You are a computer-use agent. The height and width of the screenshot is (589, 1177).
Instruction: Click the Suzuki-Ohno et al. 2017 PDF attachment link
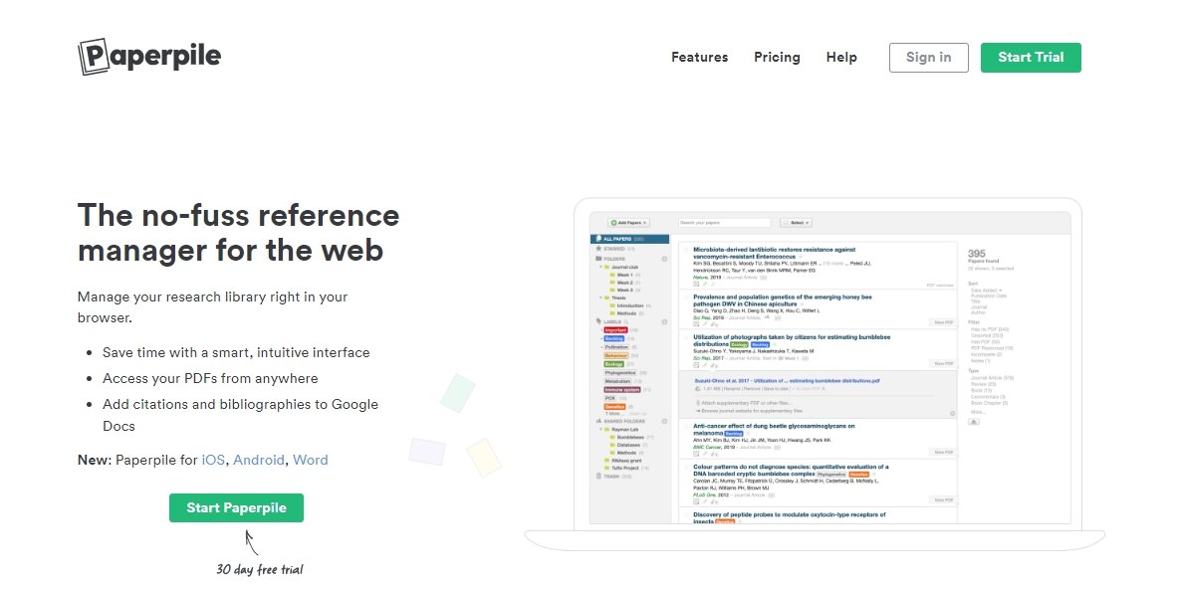(x=787, y=381)
